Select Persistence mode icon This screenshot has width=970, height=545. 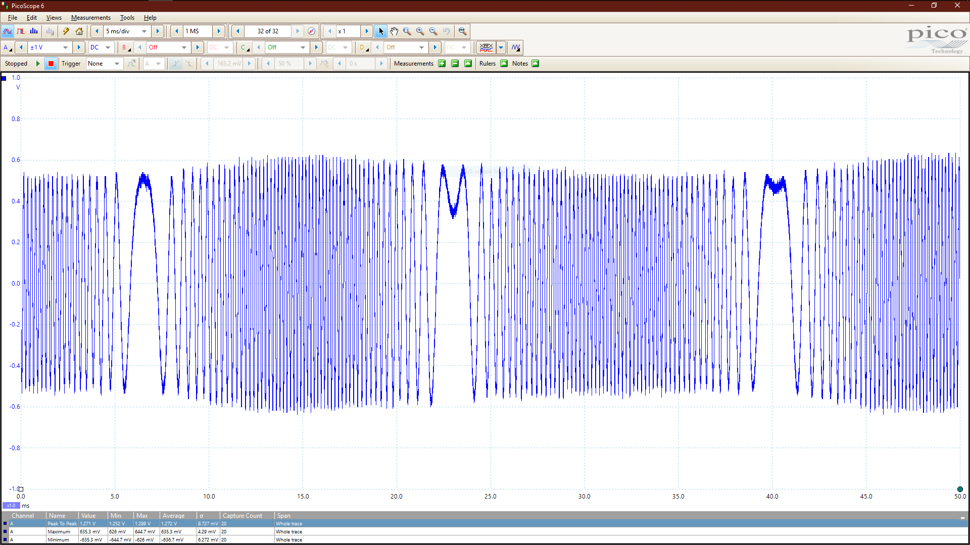[21, 31]
